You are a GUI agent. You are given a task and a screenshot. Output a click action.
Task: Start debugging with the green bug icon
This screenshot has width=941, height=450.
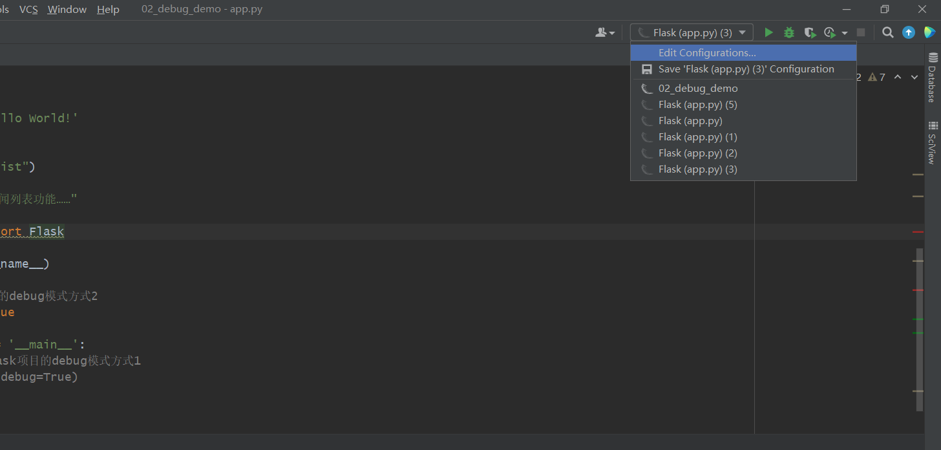point(789,32)
